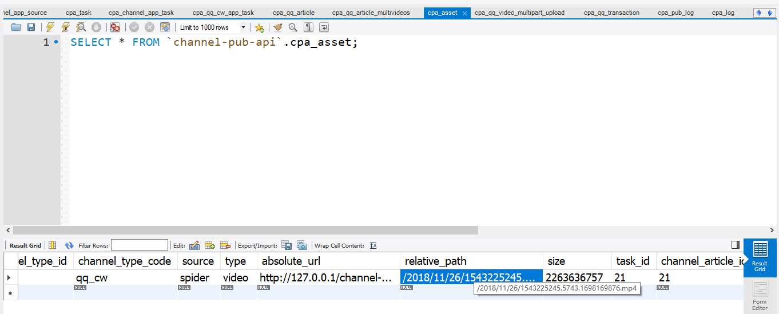Toggle Wrap Cell Content

point(373,245)
